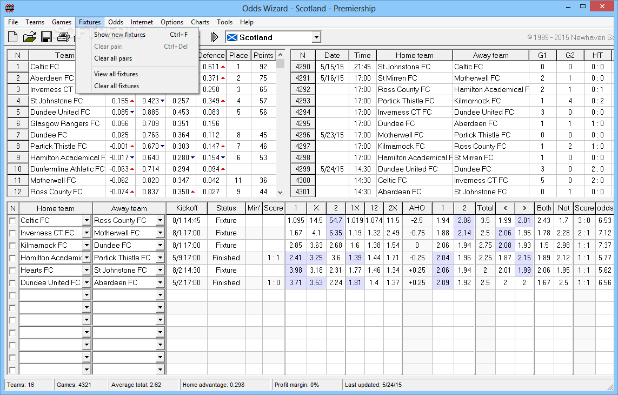The image size is (618, 395).
Task: Click 'Finished' status for Dundee United FC
Action: (226, 283)
